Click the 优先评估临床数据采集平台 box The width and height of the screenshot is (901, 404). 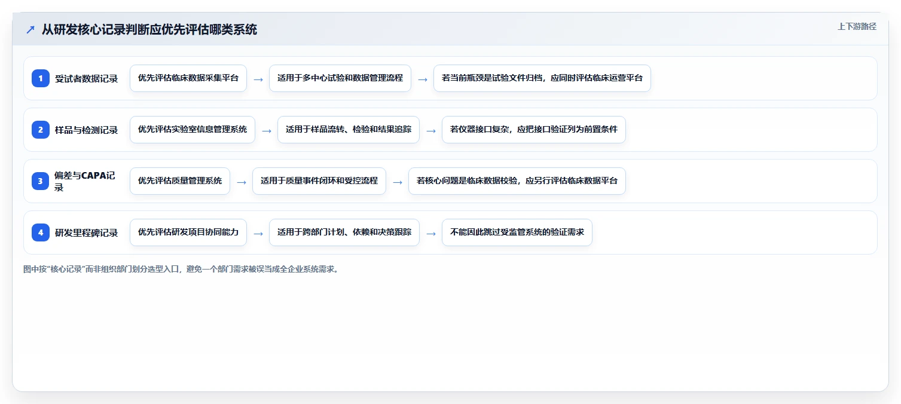[188, 78]
